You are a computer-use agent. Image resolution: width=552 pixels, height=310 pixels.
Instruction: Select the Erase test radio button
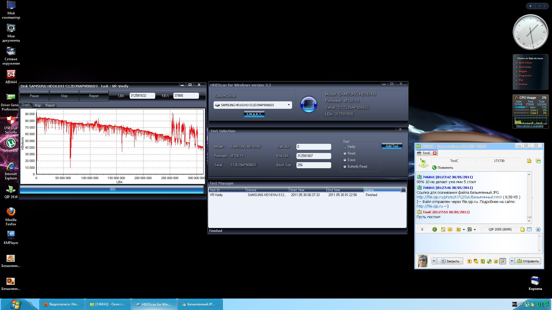tap(344, 160)
